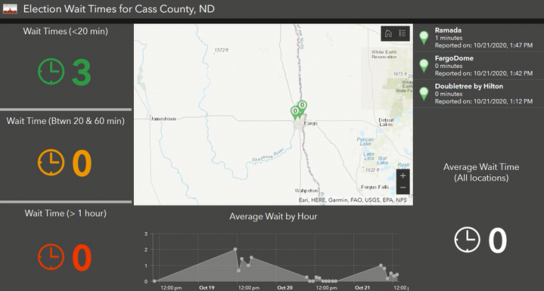544x291 pixels.
Task: Click Average Wait Time (All locations) heading
Action: (x=481, y=172)
